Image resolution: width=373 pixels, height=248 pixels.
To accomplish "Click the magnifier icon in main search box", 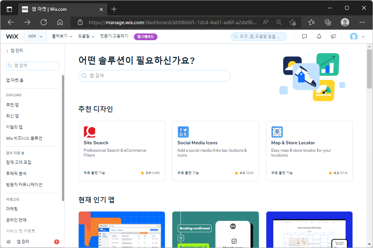I will click(x=84, y=76).
